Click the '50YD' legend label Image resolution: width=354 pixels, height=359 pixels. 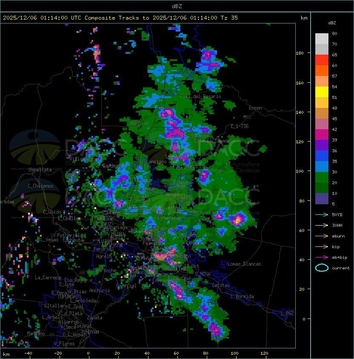pyautogui.click(x=337, y=215)
